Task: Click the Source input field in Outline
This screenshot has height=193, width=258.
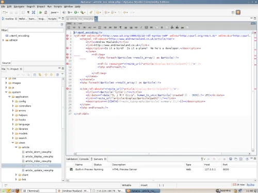Action: pyautogui.click(x=38, y=63)
